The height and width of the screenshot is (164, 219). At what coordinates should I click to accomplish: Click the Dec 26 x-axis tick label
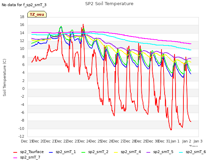tap(107, 141)
